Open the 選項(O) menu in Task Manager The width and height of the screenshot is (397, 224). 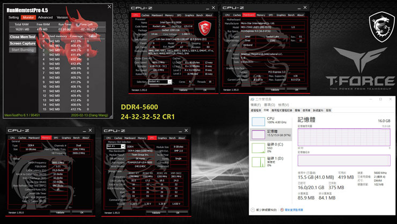coord(269,105)
